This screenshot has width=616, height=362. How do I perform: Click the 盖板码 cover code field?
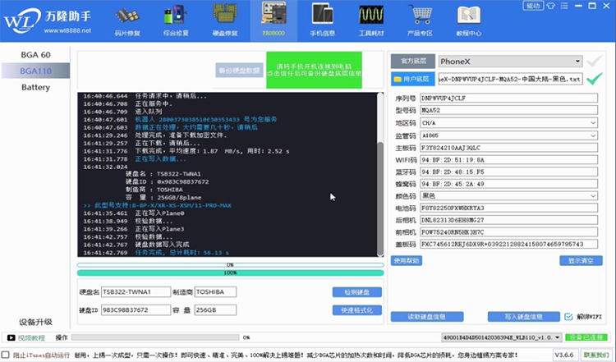click(508, 245)
